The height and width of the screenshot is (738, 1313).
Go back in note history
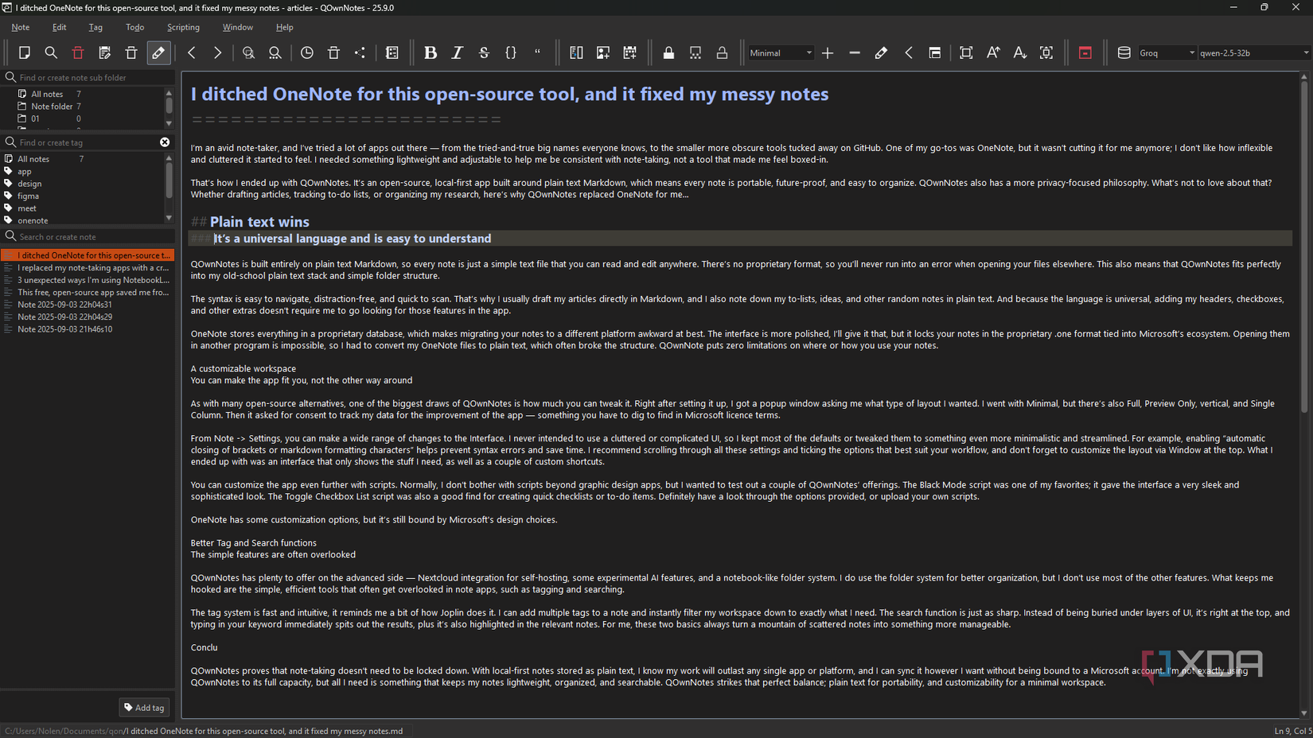click(191, 52)
